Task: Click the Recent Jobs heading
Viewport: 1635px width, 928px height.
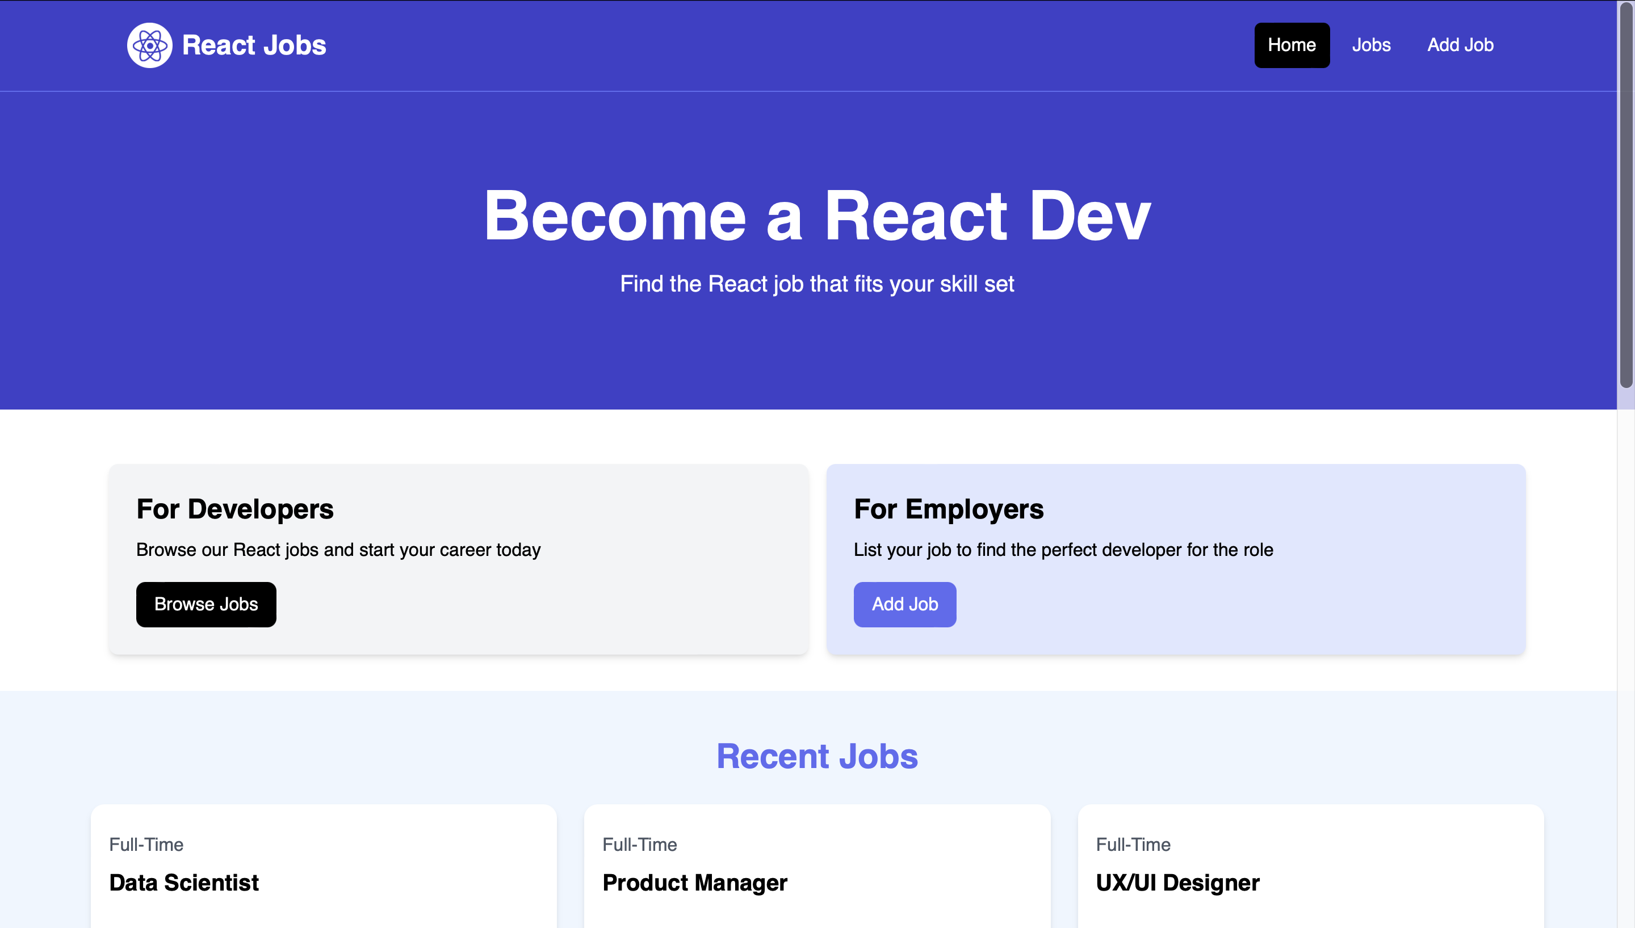Action: coord(817,757)
